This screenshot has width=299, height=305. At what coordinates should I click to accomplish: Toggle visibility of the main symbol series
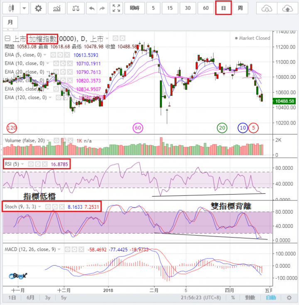[x=115, y=38]
